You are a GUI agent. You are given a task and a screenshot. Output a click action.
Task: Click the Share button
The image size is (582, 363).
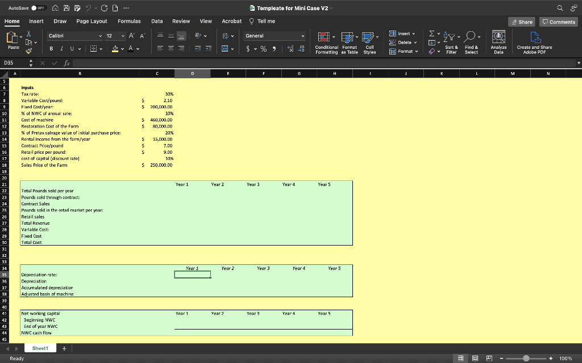coord(521,22)
